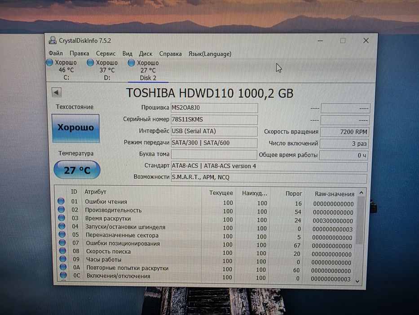Click the attribute list scrollbar thumb
The width and height of the screenshot is (419, 315).
360,220
